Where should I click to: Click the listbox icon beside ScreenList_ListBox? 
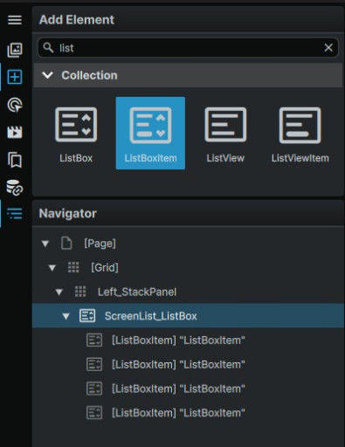(x=87, y=316)
